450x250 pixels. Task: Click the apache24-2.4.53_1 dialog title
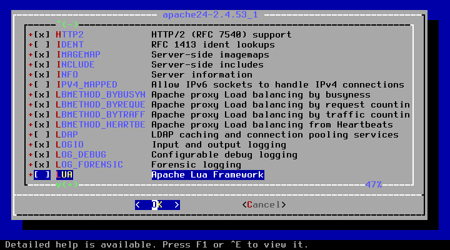click(x=211, y=14)
